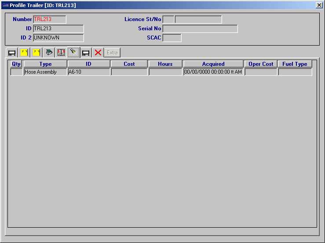
Task: Click the trailer icon left of the yellow notes icons
Action: (x=12, y=53)
